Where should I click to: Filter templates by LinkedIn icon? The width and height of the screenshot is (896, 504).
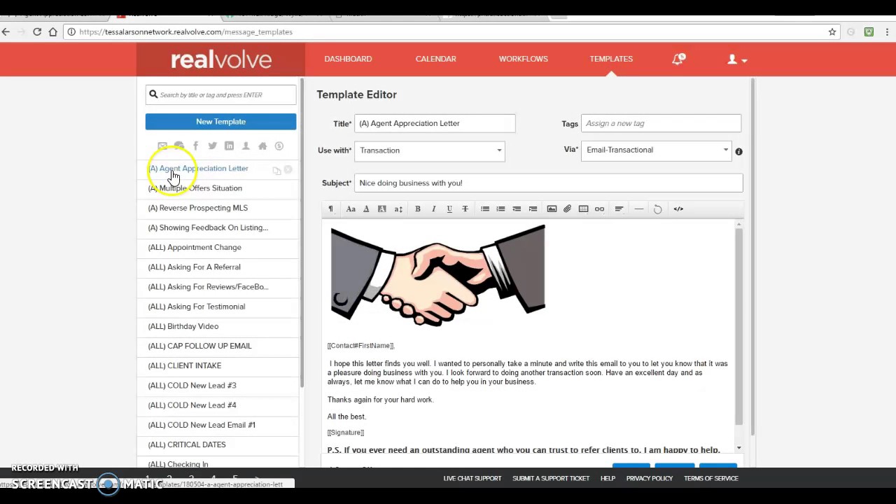click(x=229, y=146)
